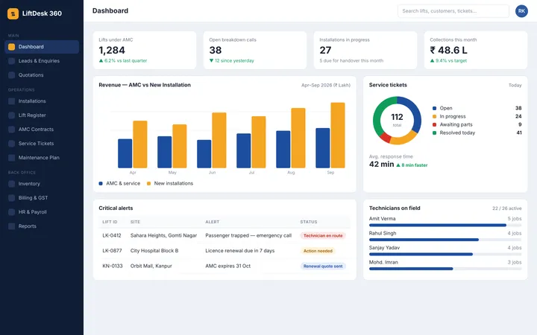Click lift ID LK-0877

point(112,251)
